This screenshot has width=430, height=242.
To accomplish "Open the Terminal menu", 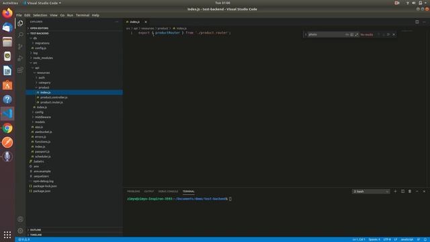I will pos(83,15).
